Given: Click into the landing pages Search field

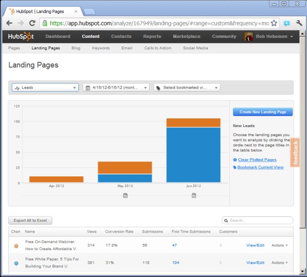Looking at the screenshot, I should click(259, 220).
